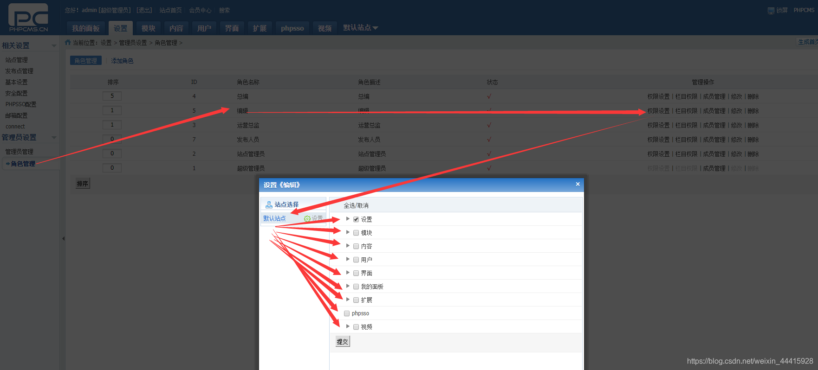Click 栏目权限 for the 总编 role
Screen dimensions: 818x370
pyautogui.click(x=687, y=96)
